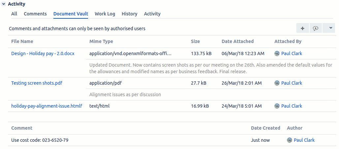Open Testing screen shots.pdf link
The image size is (339, 149).
click(x=37, y=83)
